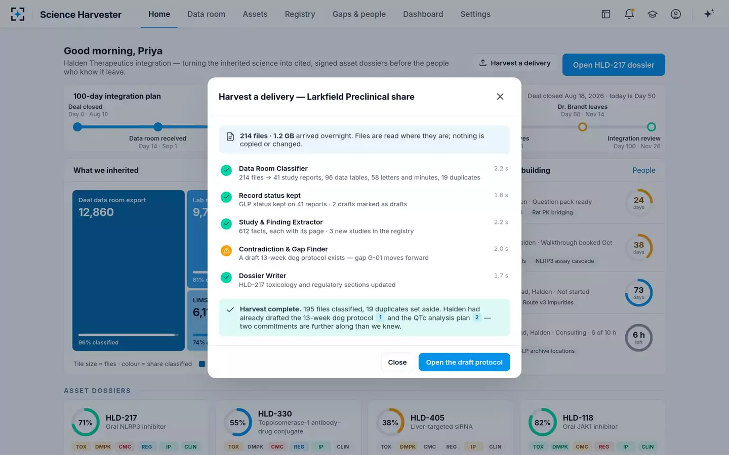
Task: Click the HLD-217 71% progress ring
Action: (x=86, y=422)
